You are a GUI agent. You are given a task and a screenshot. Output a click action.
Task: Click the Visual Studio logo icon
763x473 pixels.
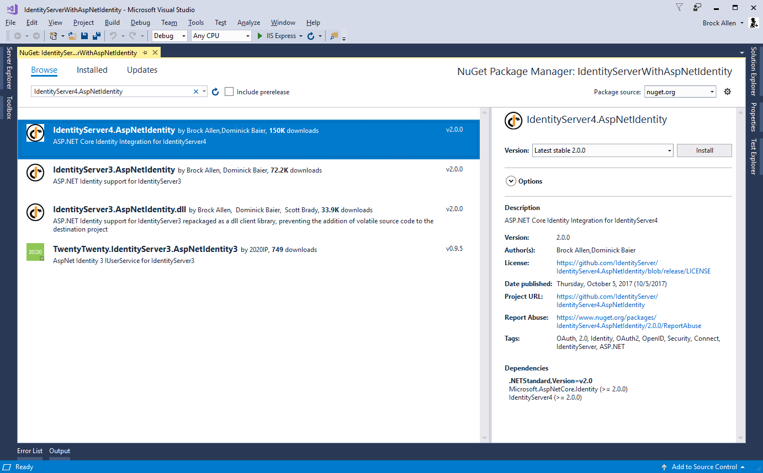pyautogui.click(x=12, y=9)
